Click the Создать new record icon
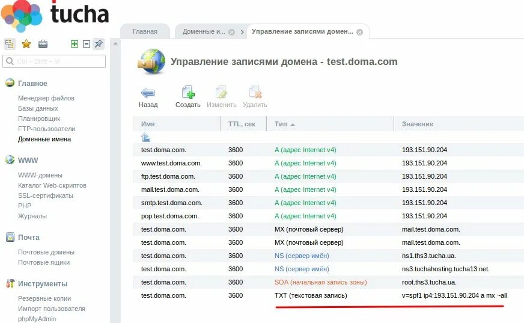This screenshot has width=524, height=323. click(x=188, y=93)
